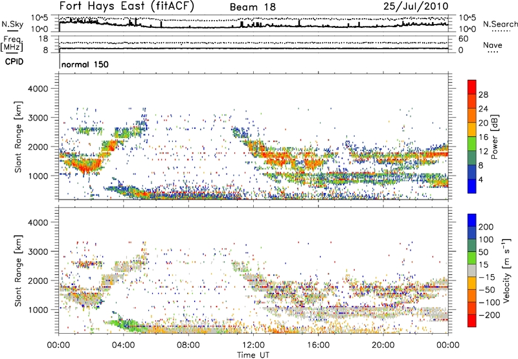Pick the gray -15 to 15 Velocity segment
518x359 pixels.
(x=472, y=271)
